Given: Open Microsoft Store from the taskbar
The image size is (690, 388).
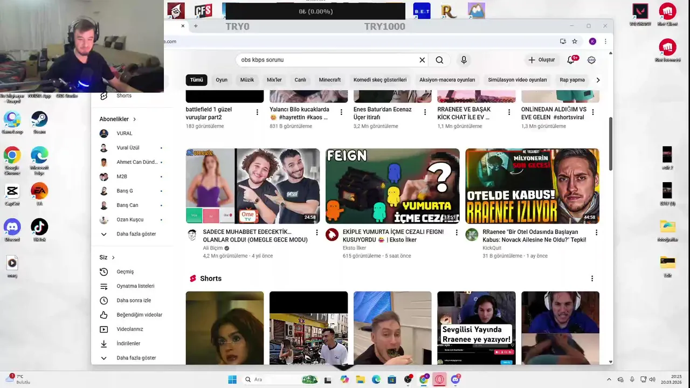Looking at the screenshot, I should point(392,379).
